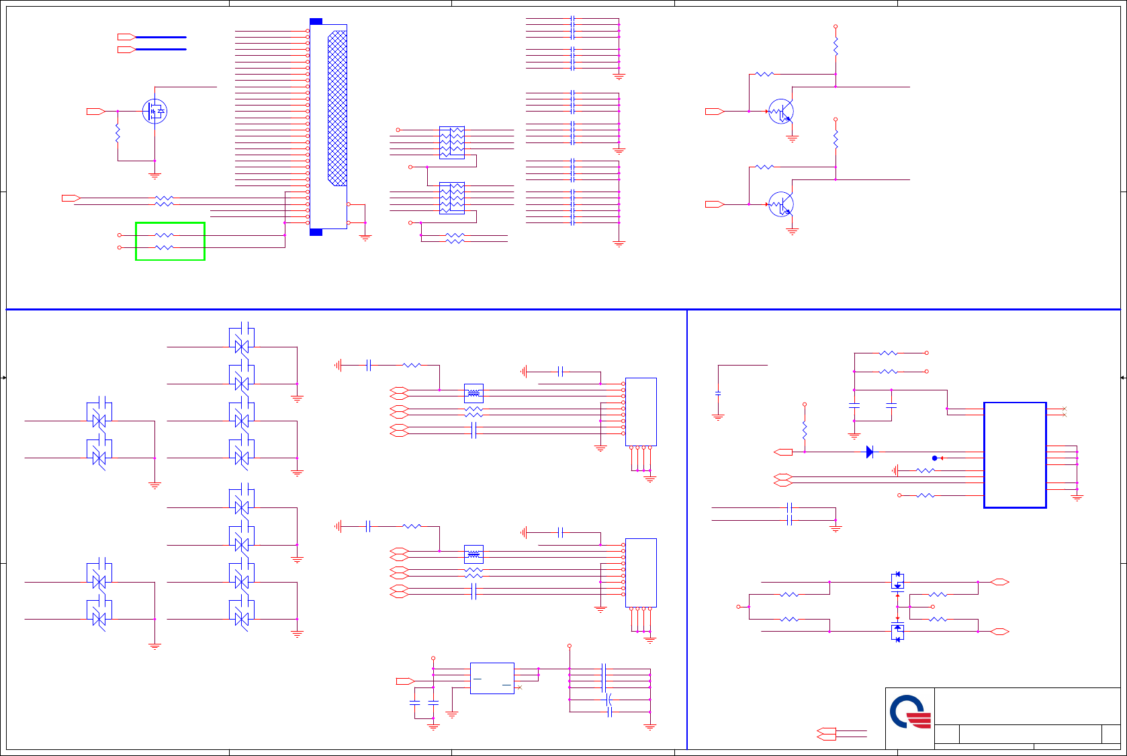Select the upper resistor array block

(x=451, y=142)
